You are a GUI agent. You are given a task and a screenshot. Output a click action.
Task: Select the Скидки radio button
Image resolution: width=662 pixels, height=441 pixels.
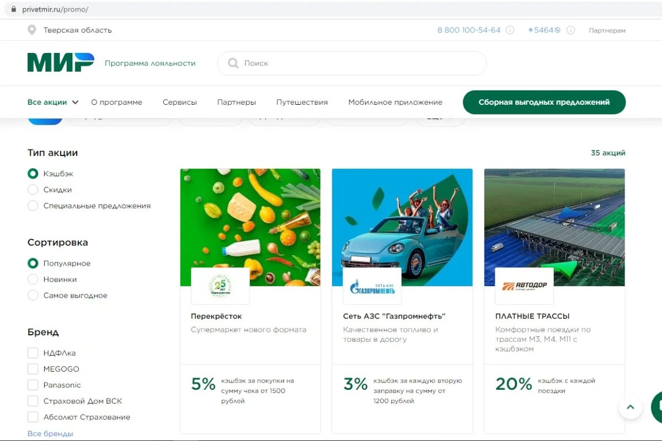coord(33,190)
